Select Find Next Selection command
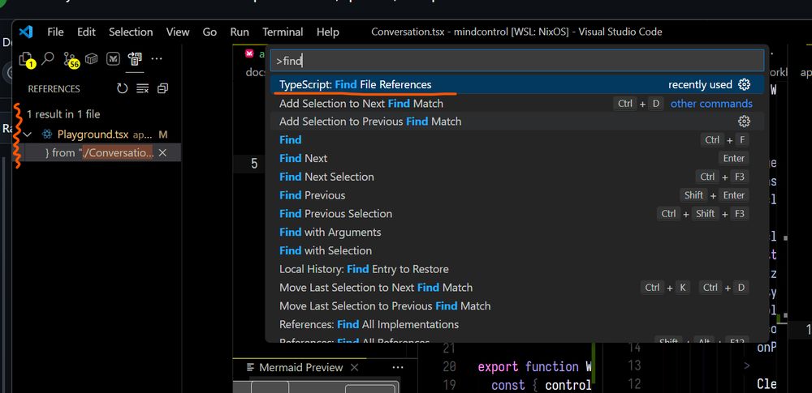Screen dimensions: 812x393 point(516,177)
